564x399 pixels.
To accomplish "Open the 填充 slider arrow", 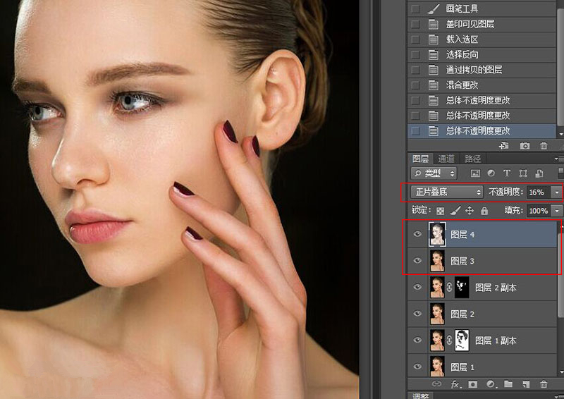I will (557, 211).
